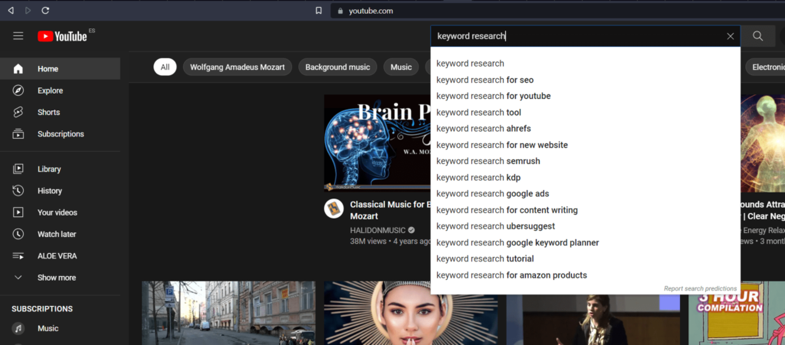Choose suggestion 'keyword research for amazon products'
This screenshot has height=345, width=785.
click(x=585, y=275)
